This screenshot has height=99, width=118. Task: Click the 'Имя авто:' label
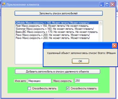21,81
